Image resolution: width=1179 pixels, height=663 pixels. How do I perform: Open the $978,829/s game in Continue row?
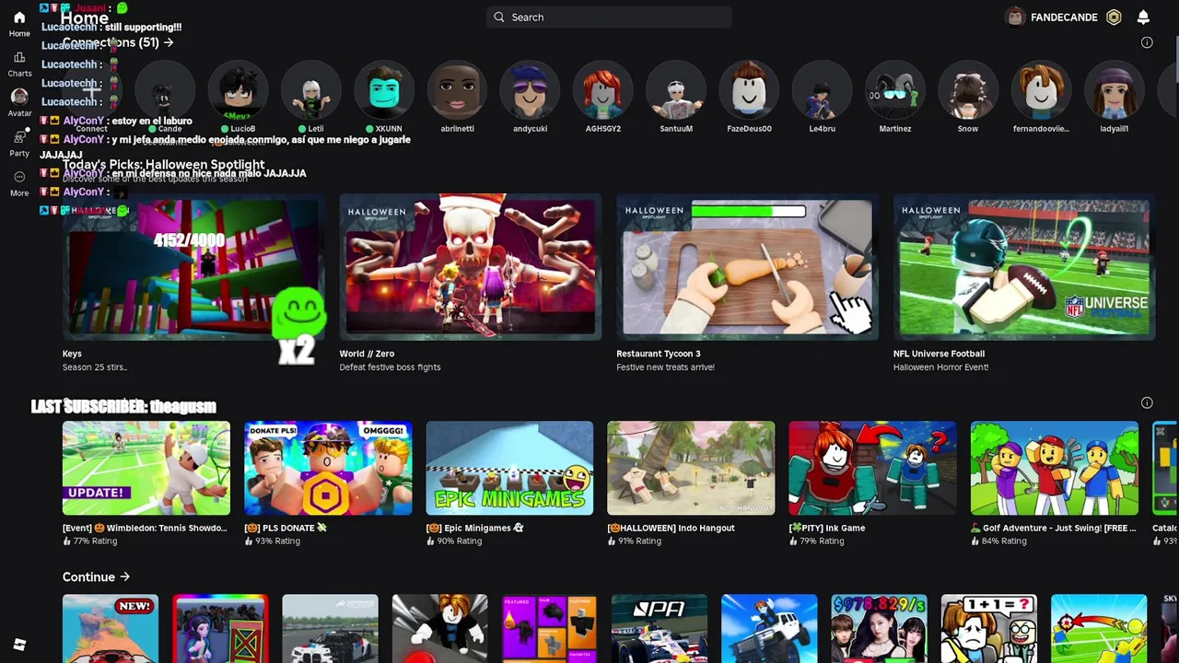pyautogui.click(x=879, y=628)
